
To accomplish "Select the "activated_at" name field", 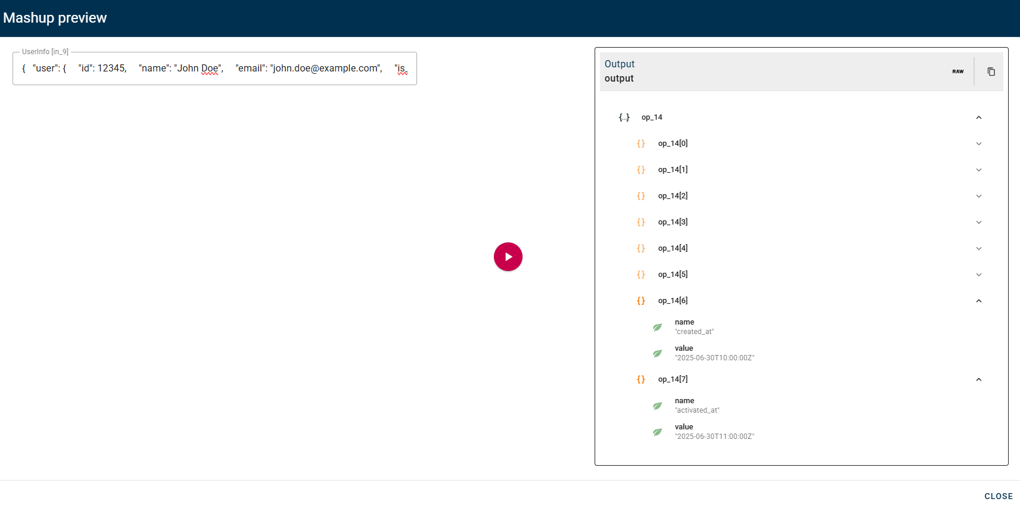I will 696,406.
